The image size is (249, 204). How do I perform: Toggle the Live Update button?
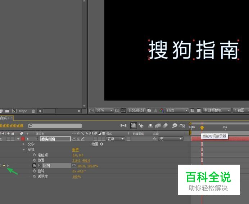[x=133, y=126]
